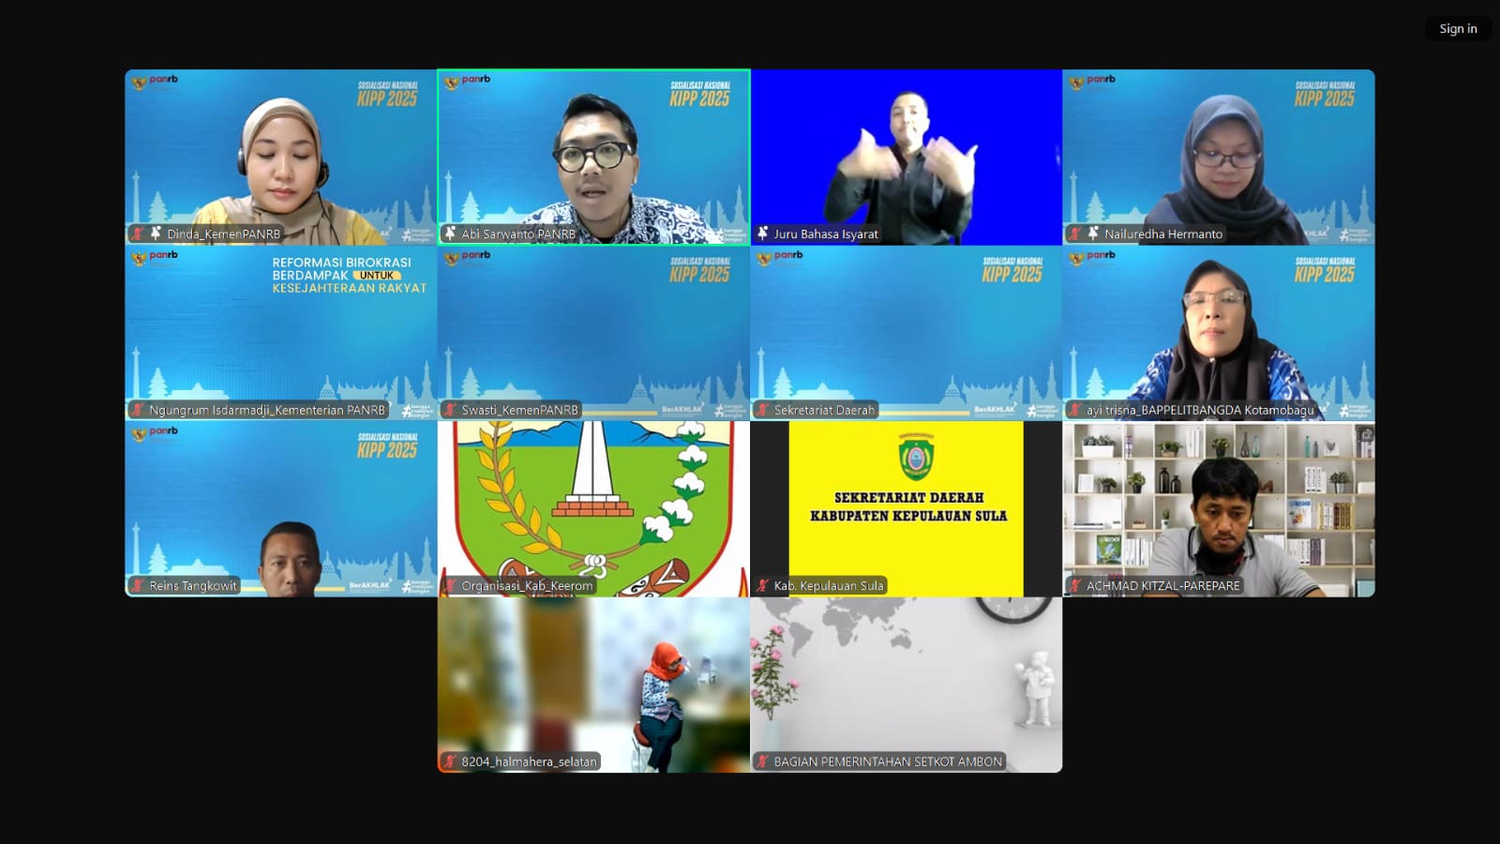
Task: Click muted mic icon for Kab. Kepulauan Sula
Action: [x=762, y=586]
